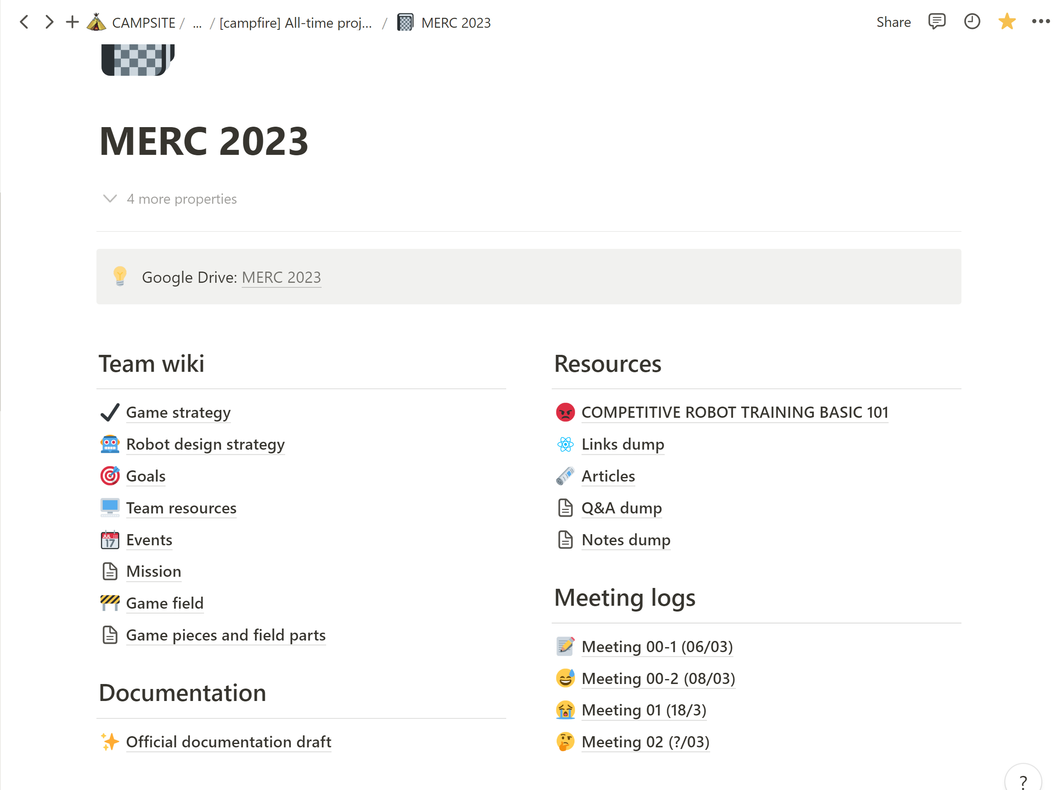Open Meeting 00-1 (06/03) log
The height and width of the screenshot is (790, 1055).
(657, 646)
